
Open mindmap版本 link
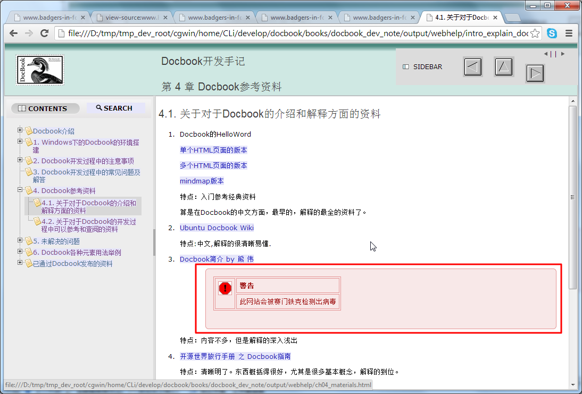(x=202, y=181)
